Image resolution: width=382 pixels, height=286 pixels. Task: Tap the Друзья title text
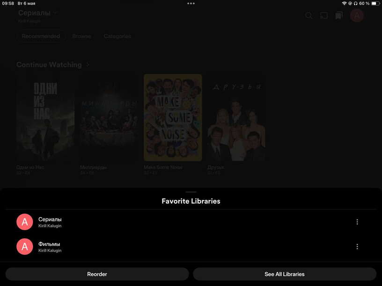(x=216, y=167)
